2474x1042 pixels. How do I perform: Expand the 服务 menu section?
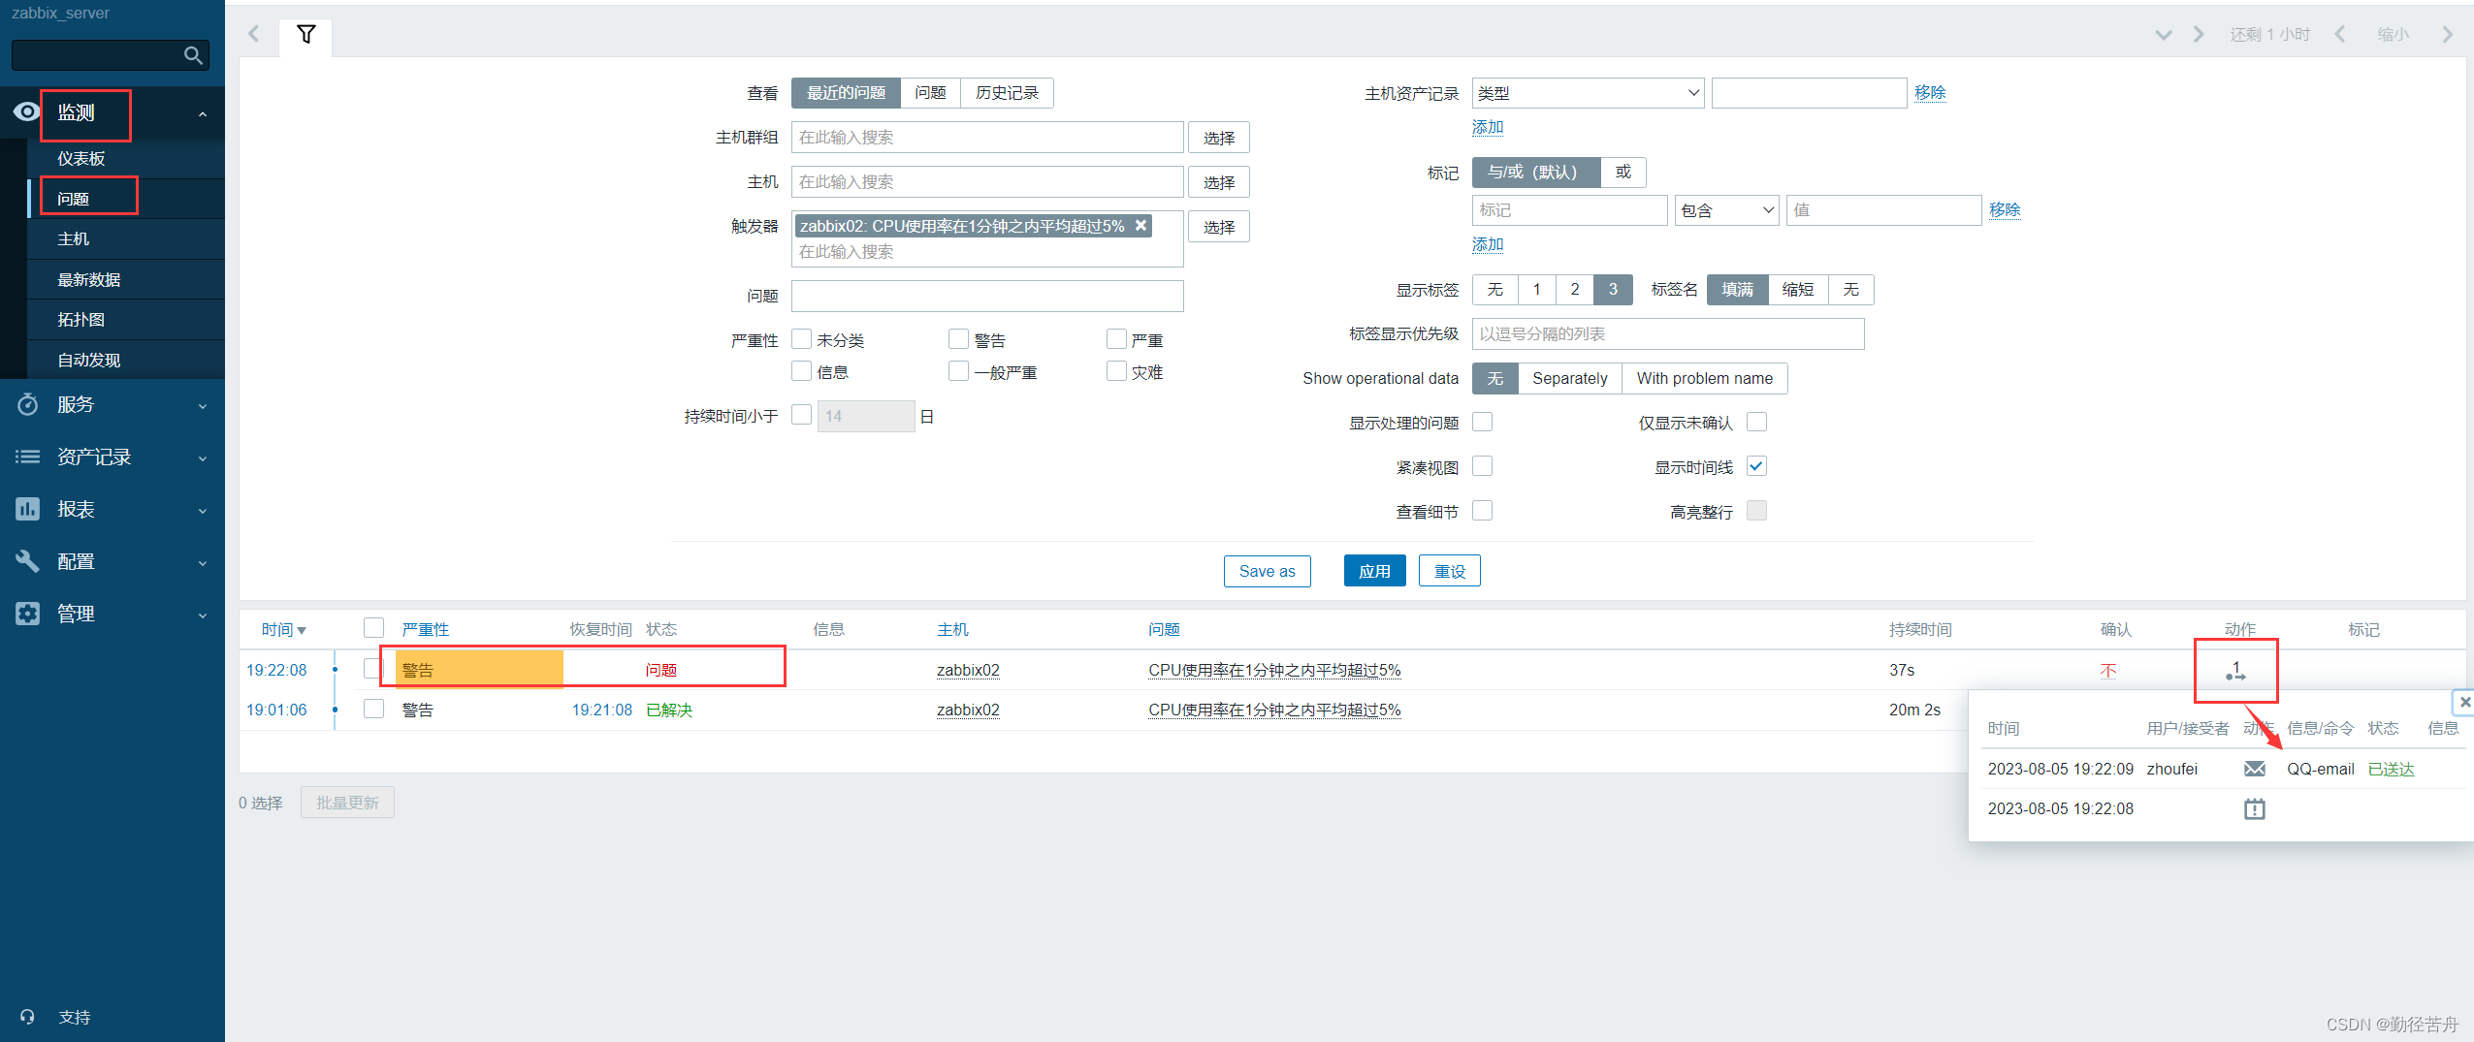pyautogui.click(x=112, y=404)
